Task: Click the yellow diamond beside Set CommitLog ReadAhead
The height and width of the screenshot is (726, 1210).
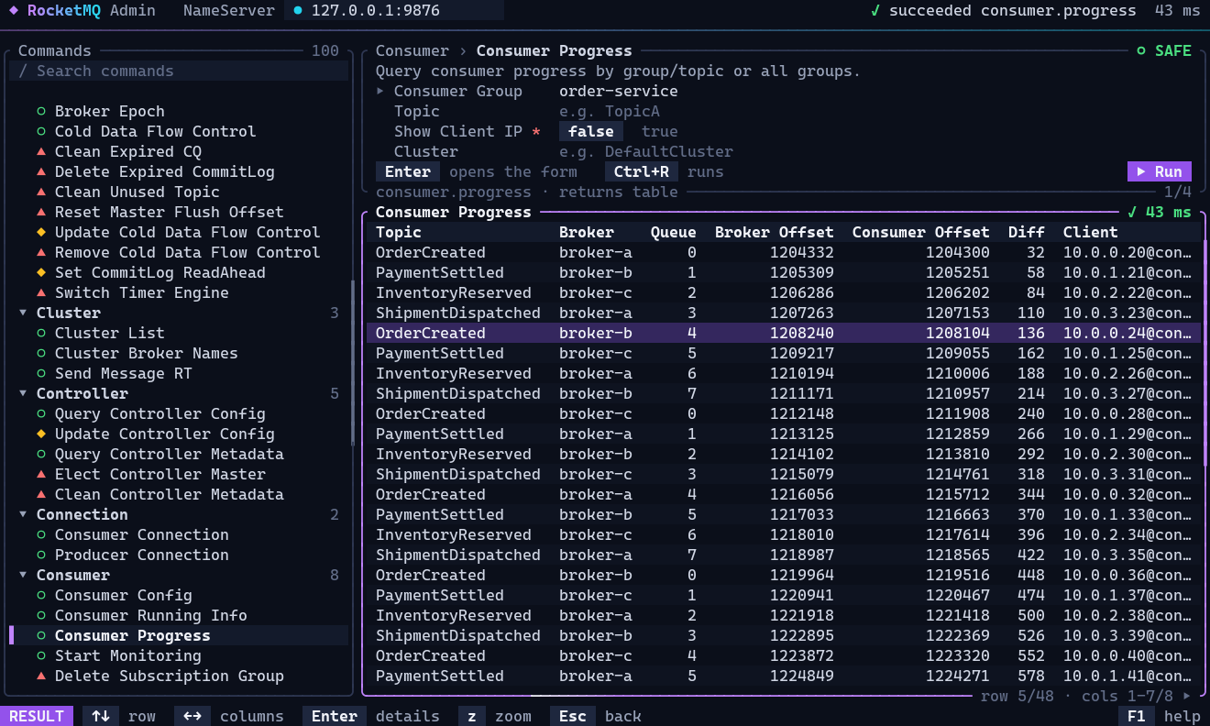Action: pos(41,273)
